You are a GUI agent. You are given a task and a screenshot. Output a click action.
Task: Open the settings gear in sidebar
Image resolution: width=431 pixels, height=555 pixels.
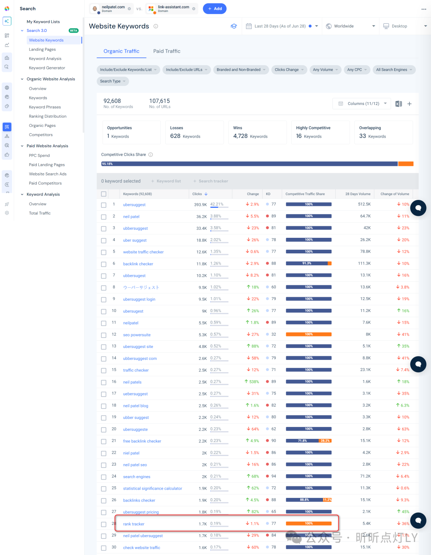coord(7,213)
